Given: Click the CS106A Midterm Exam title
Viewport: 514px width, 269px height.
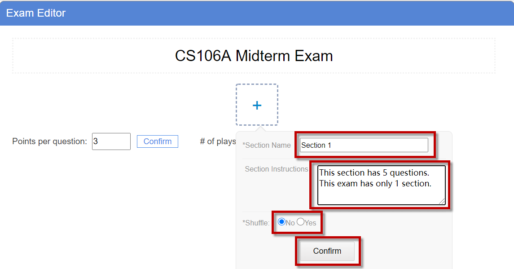Looking at the screenshot, I should tap(254, 56).
